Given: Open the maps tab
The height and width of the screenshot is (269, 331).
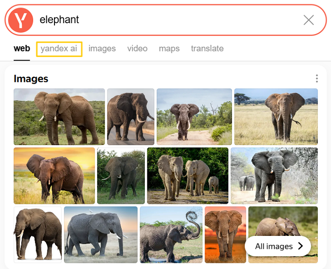Looking at the screenshot, I should coord(169,48).
